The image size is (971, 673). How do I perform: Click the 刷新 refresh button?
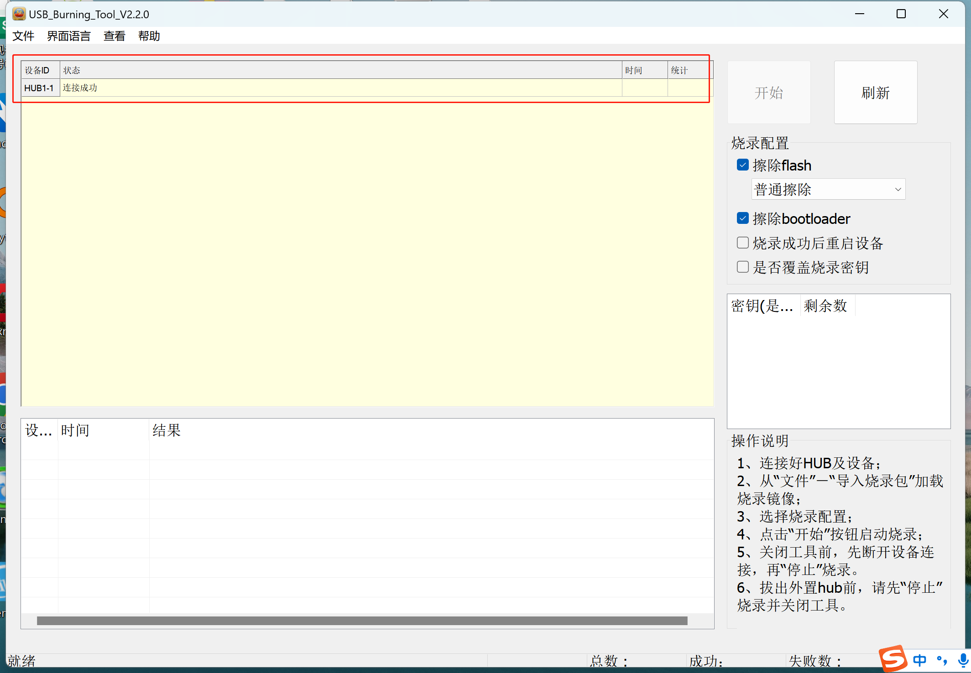click(x=875, y=93)
